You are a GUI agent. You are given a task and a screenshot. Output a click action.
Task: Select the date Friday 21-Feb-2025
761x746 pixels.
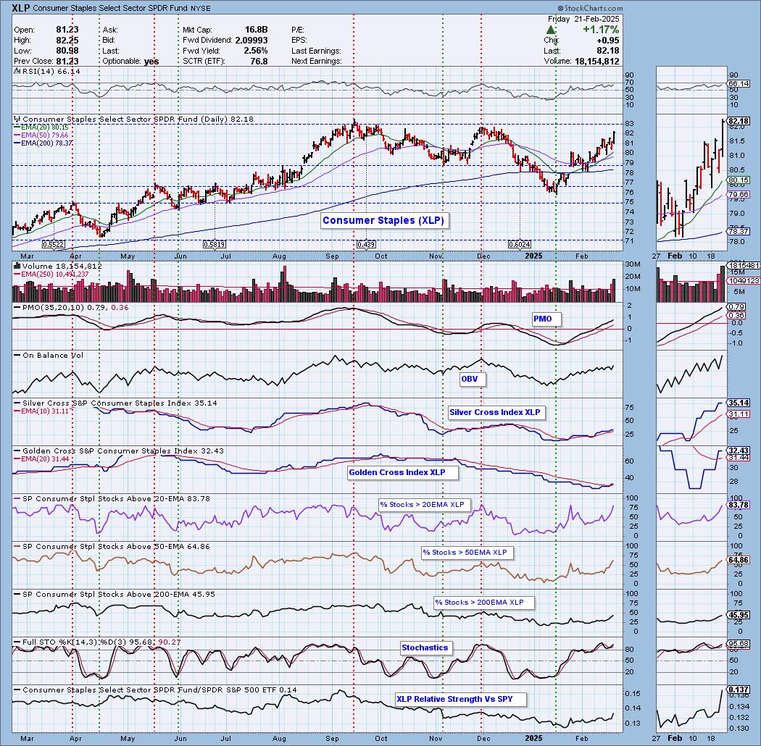[583, 19]
